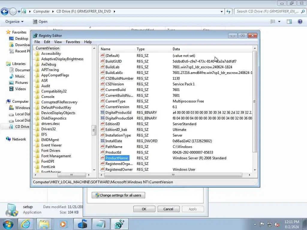Screen dimensions: 307x230
Task: Click the Cancel button in the dialog
Action: point(168,209)
